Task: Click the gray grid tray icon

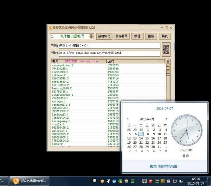Action: pyautogui.click(x=145, y=181)
